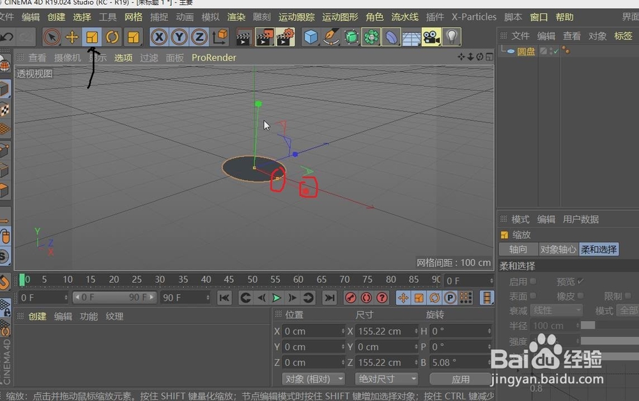
Task: Add a Light object
Action: tap(452, 38)
